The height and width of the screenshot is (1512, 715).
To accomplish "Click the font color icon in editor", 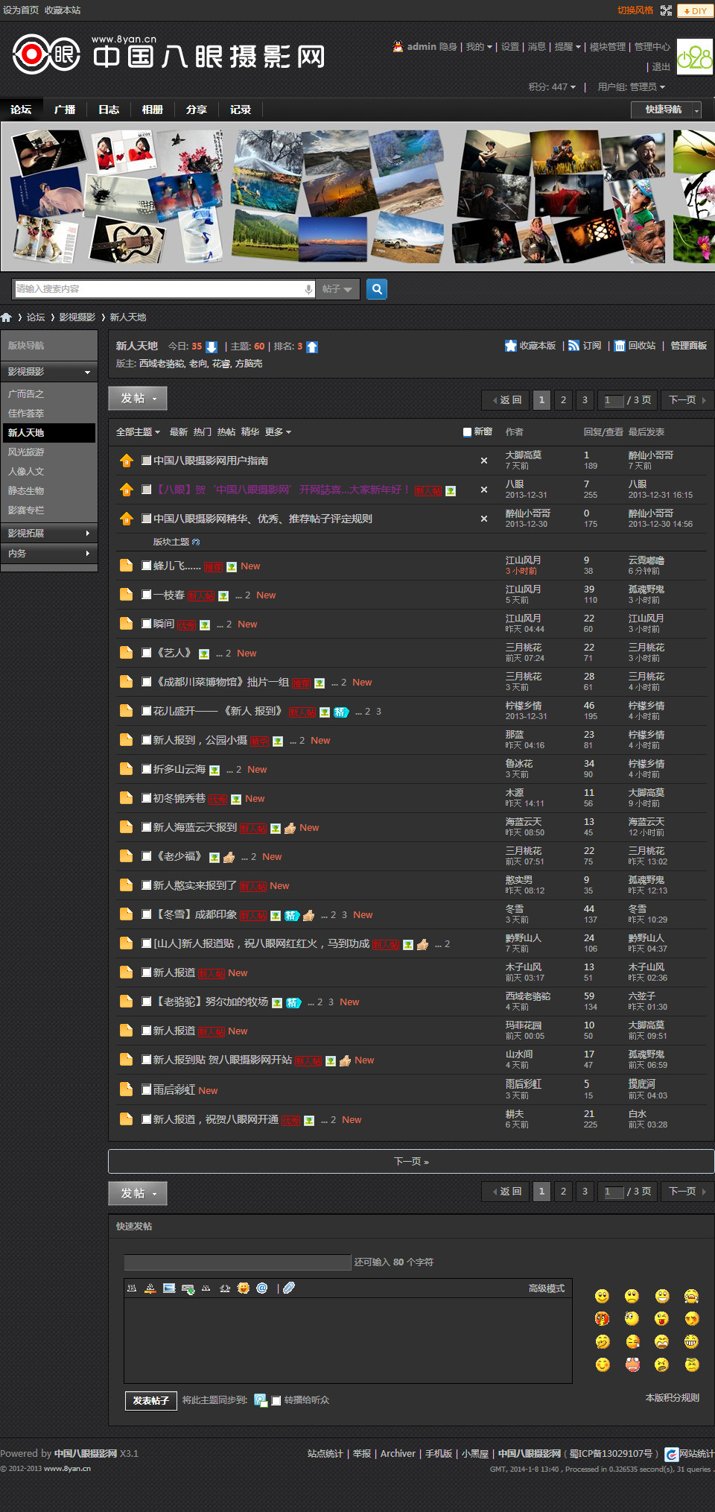I will (150, 1288).
